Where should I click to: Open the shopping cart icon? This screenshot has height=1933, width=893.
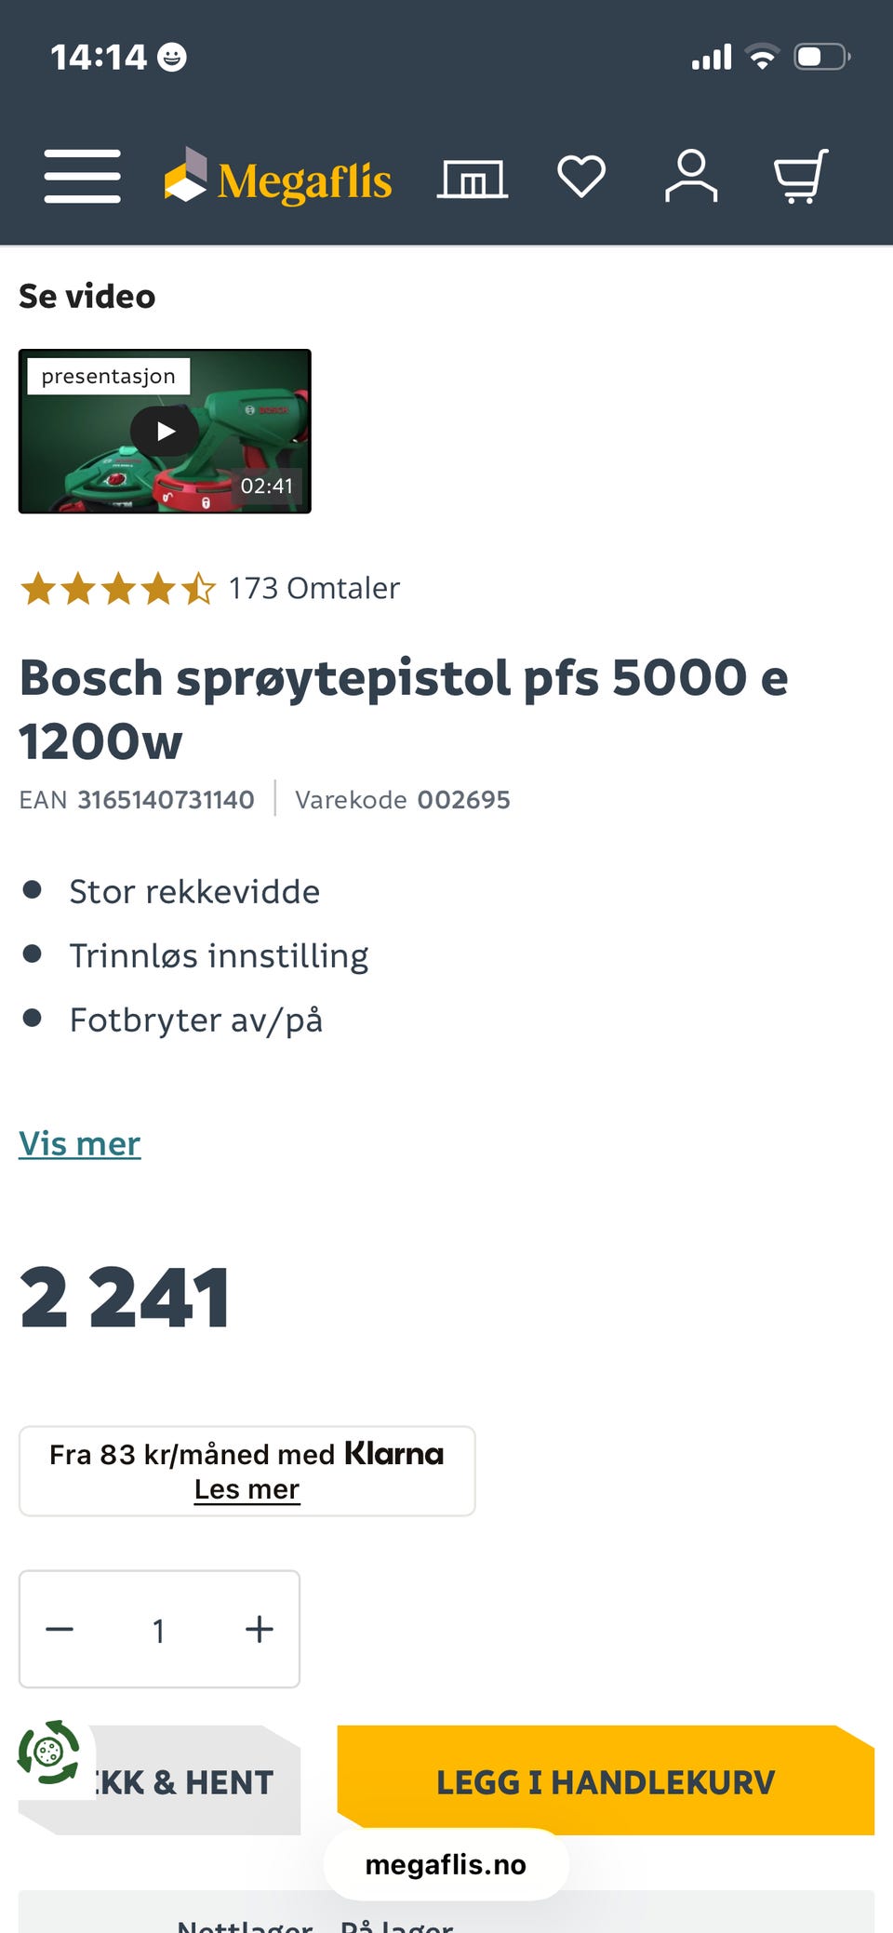800,176
